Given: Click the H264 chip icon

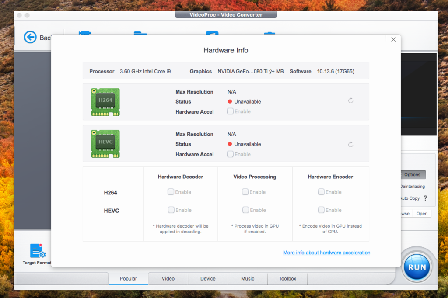Looking at the screenshot, I should (105, 102).
